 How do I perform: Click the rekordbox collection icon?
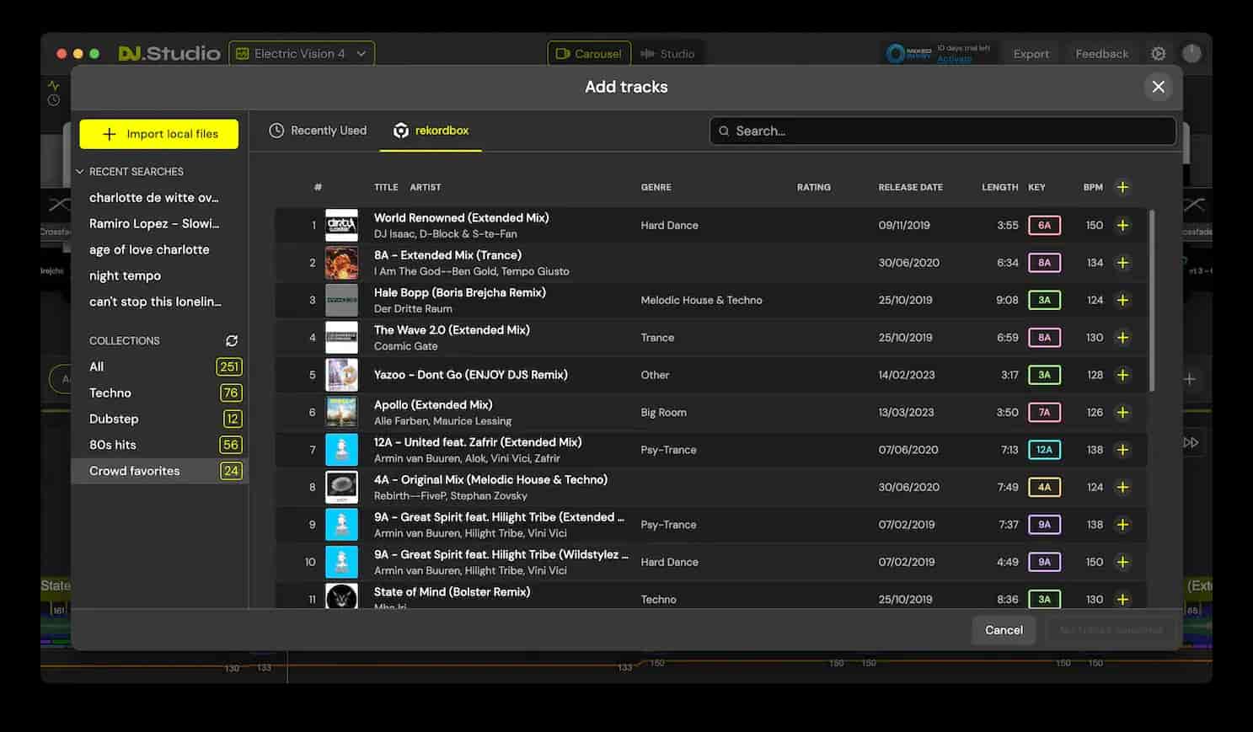401,131
